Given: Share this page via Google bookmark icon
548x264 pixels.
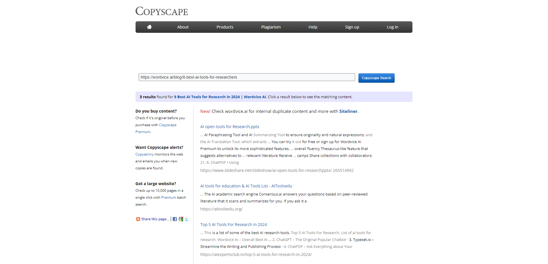Looking at the screenshot, I should pos(181,219).
